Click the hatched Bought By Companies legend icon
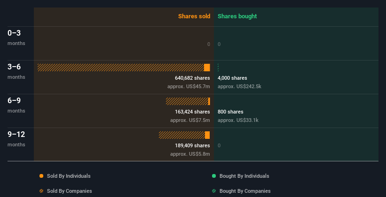Screen dimensions: 386x197 (214, 191)
